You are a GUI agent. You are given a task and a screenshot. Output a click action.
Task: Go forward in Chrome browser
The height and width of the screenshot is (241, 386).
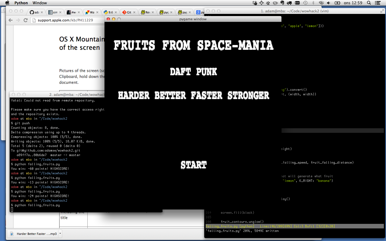[18, 20]
